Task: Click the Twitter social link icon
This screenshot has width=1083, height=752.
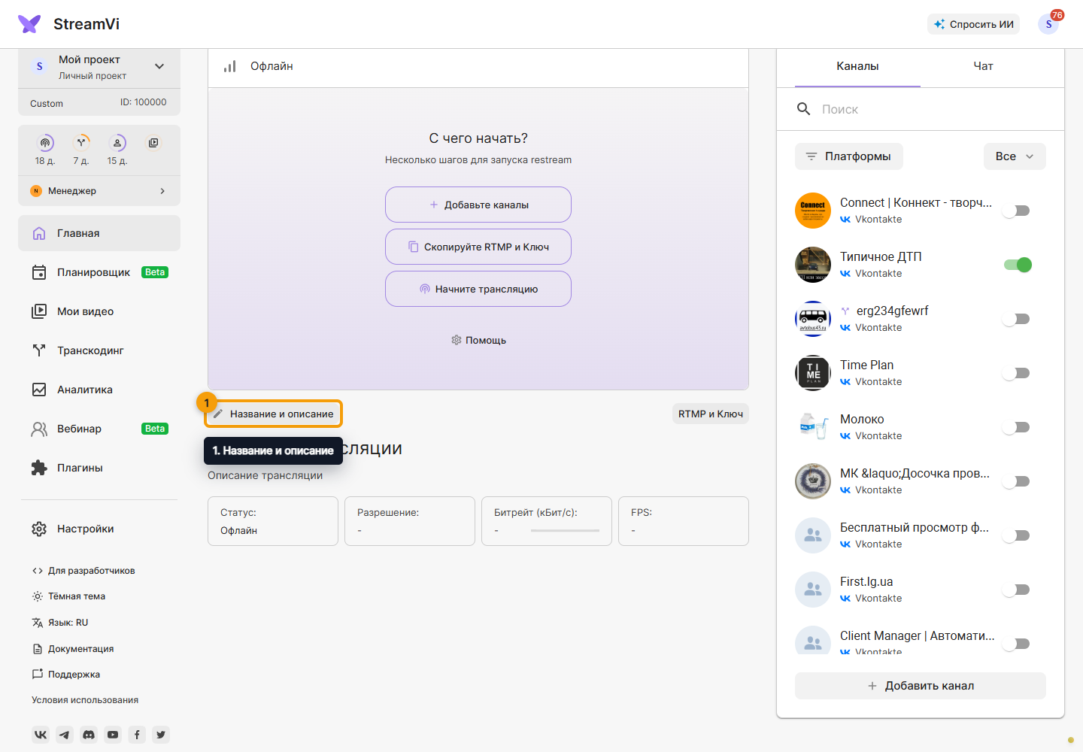Action: point(161,735)
